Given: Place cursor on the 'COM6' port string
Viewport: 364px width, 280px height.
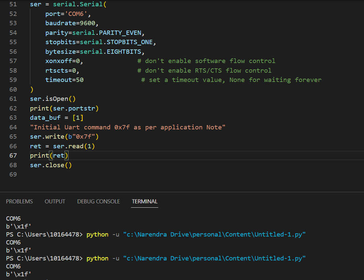Looking at the screenshot, I should tap(76, 14).
